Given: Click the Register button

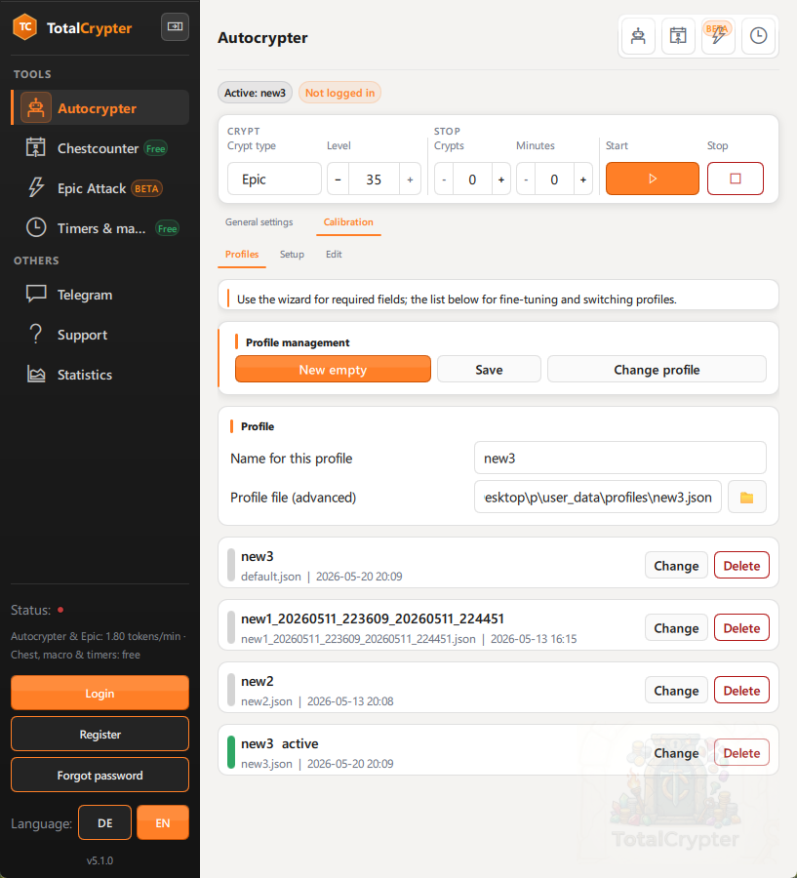Looking at the screenshot, I should pyautogui.click(x=100, y=734).
